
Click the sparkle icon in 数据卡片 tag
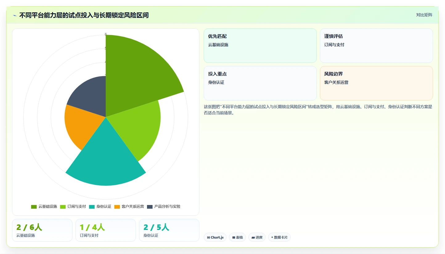[272, 238]
